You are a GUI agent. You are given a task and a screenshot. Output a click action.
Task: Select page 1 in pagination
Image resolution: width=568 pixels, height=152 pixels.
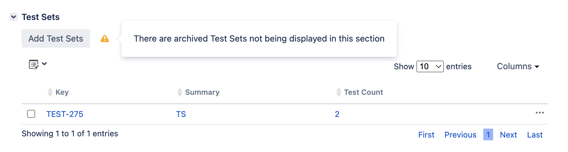(x=488, y=134)
